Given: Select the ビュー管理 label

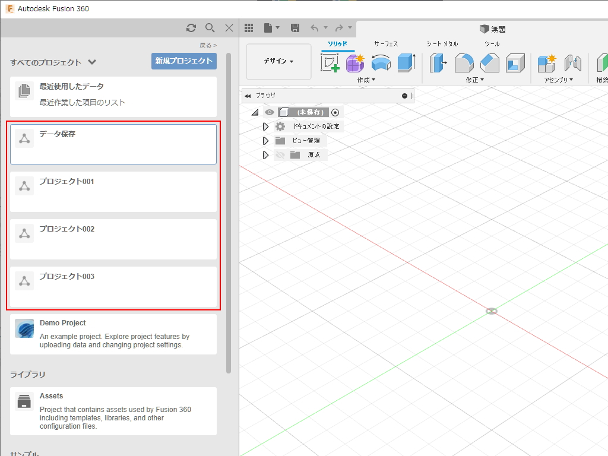Looking at the screenshot, I should pyautogui.click(x=306, y=140).
